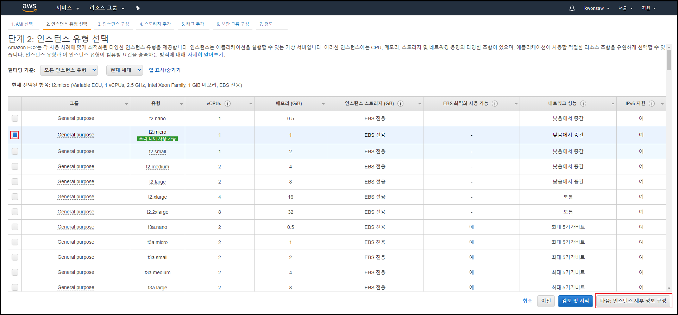
Task: Open the 서울 region dropdown
Action: click(x=626, y=8)
